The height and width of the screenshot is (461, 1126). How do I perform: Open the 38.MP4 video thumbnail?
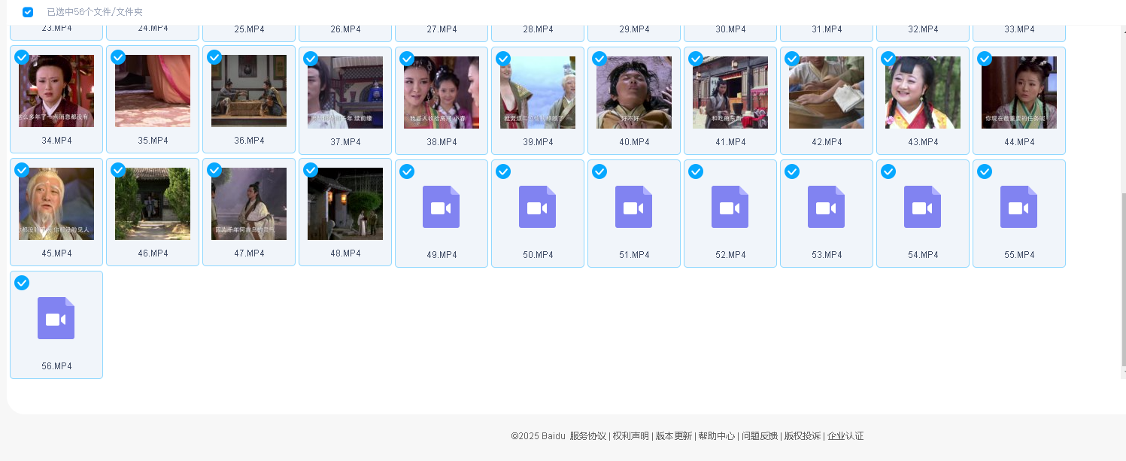(441, 92)
